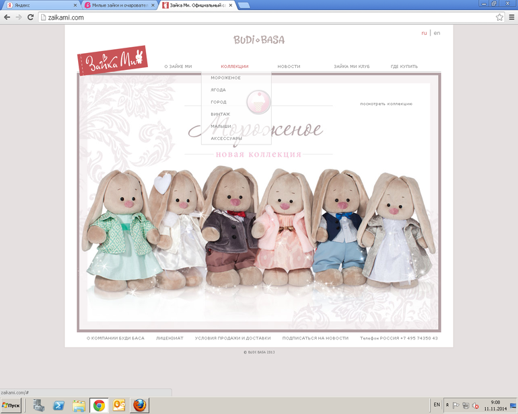Click the bunny in the silver coat
This screenshot has width=518, height=414.
pos(396,231)
